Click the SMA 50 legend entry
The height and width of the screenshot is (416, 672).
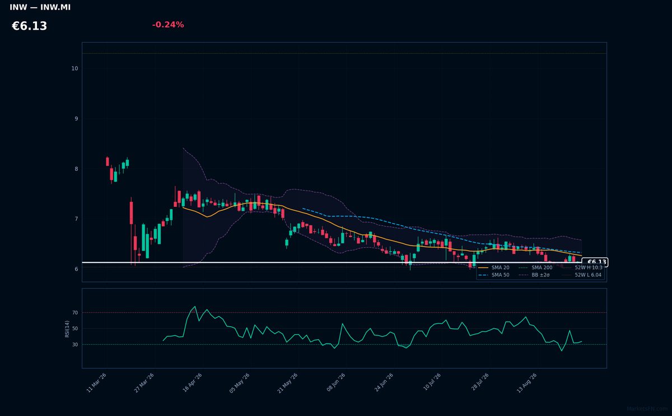[494, 275]
